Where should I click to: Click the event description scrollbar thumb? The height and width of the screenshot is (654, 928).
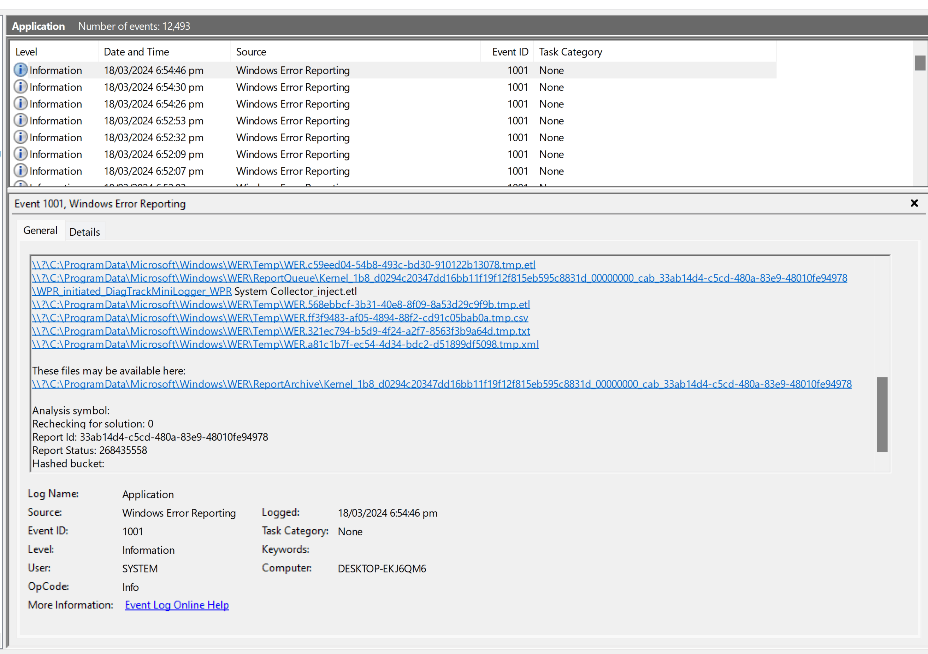(882, 414)
